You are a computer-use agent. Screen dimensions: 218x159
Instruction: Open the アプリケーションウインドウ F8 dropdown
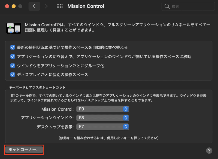point(103,118)
